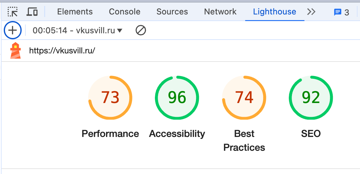Click the SEO score gauge 92
The image size is (360, 174).
pyautogui.click(x=311, y=98)
